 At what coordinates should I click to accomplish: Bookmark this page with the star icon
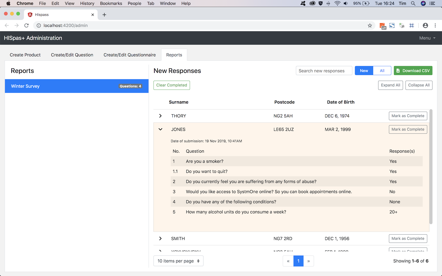click(370, 25)
